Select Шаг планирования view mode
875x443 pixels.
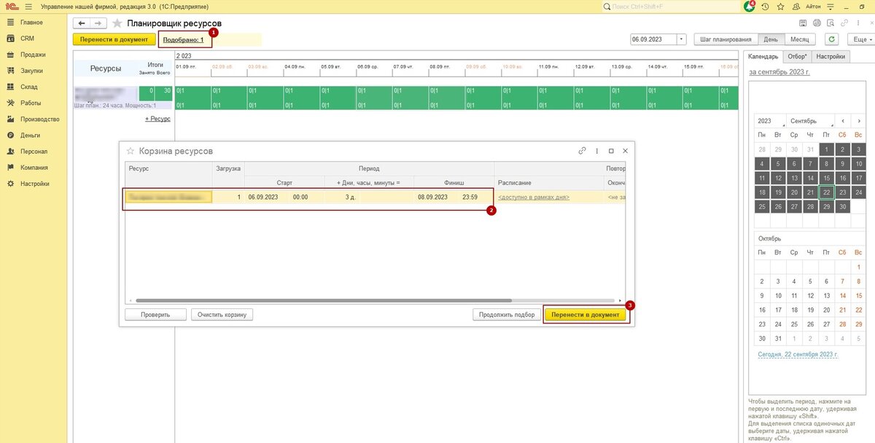(725, 39)
